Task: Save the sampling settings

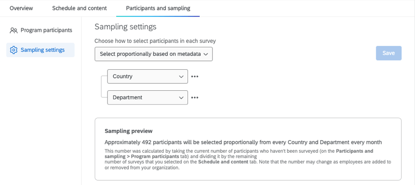Action: [389, 53]
